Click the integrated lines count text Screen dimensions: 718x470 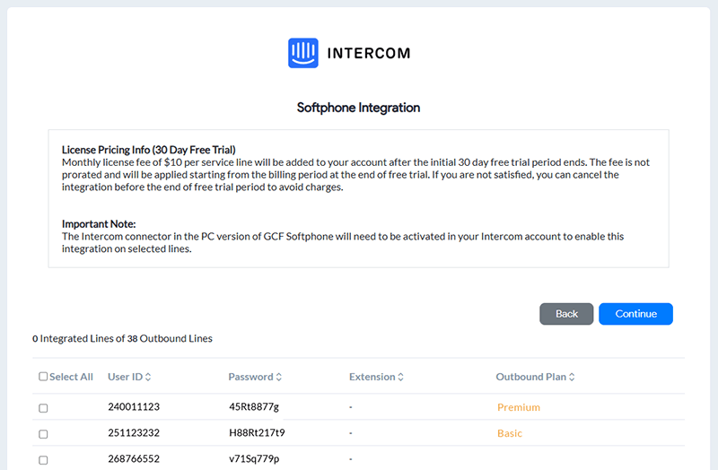click(x=122, y=339)
